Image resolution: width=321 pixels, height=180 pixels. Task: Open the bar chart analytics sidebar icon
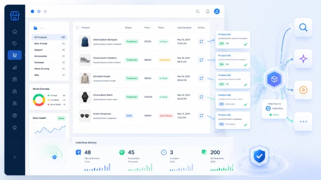(x=15, y=67)
